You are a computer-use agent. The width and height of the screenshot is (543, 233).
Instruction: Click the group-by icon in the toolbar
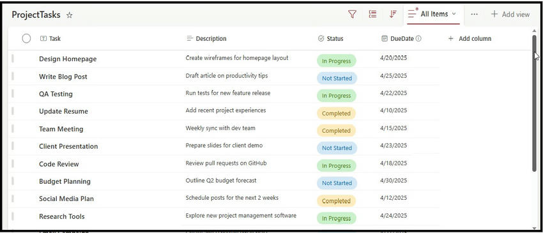(372, 14)
